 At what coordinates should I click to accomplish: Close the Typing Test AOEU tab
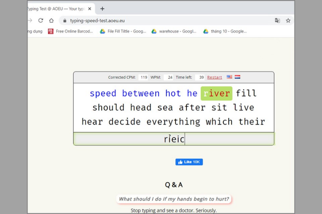click(90, 9)
